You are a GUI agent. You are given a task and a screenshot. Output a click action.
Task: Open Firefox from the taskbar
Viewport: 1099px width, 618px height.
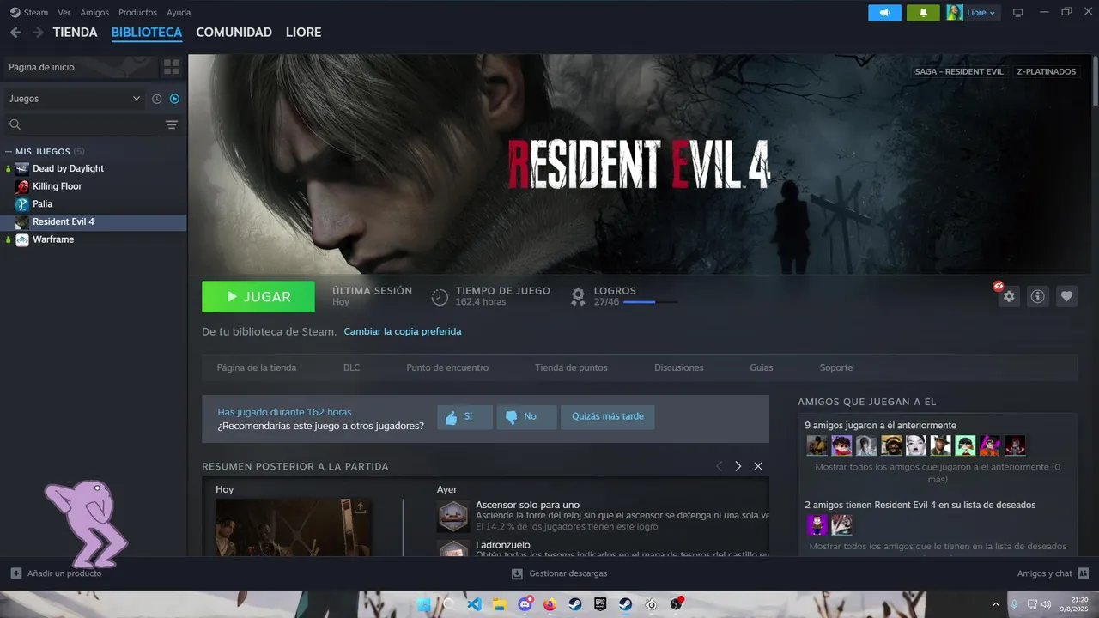tap(549, 604)
